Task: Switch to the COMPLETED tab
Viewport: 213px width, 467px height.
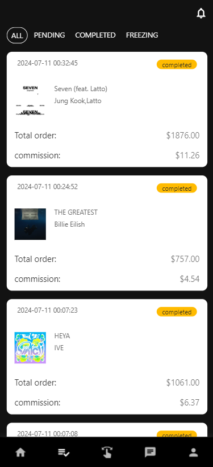Action: tap(95, 35)
